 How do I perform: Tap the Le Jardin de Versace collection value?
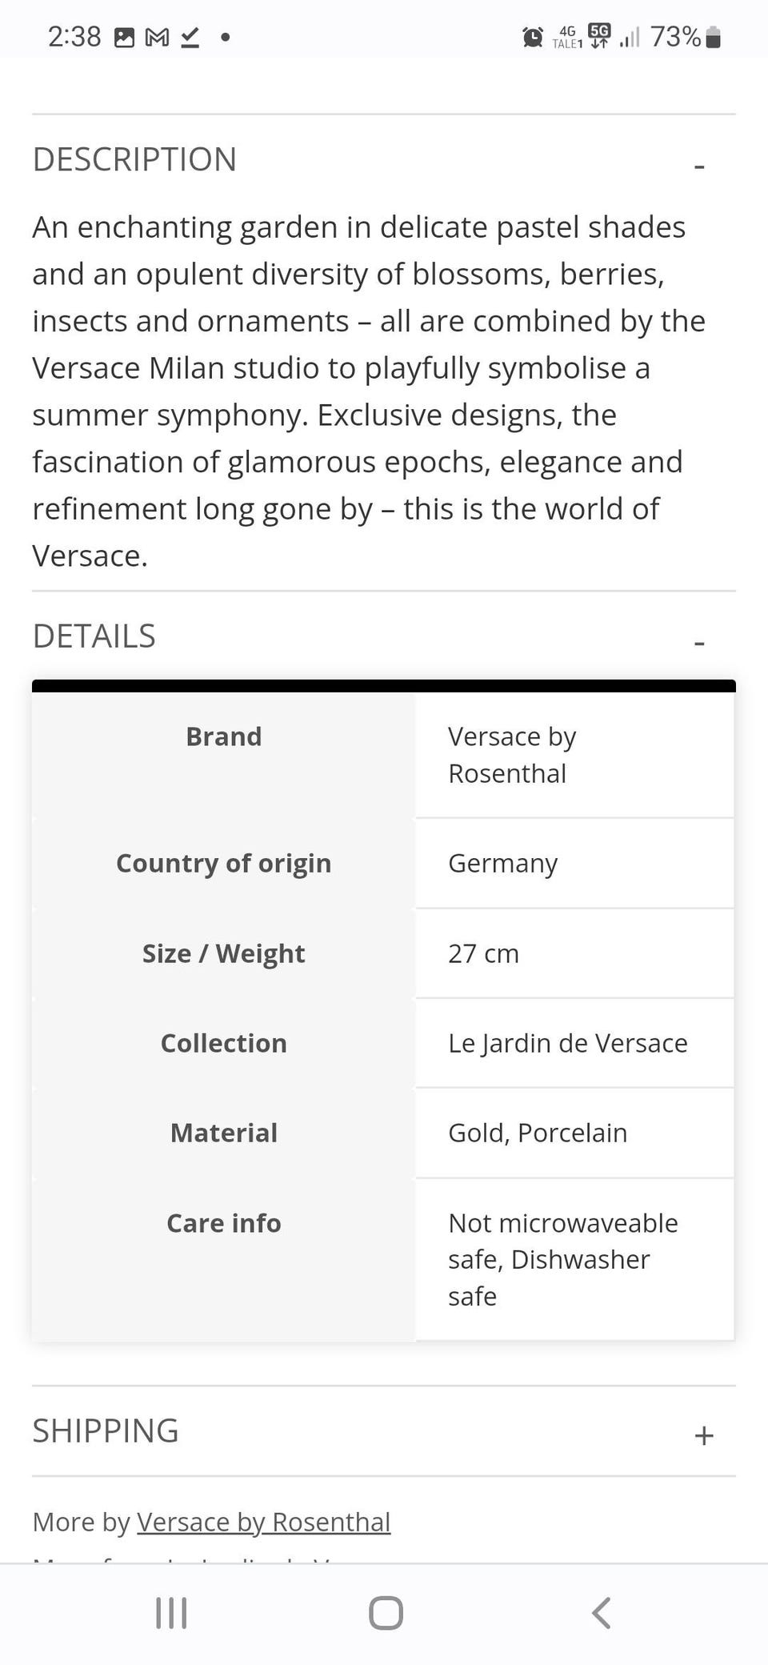pos(567,1043)
